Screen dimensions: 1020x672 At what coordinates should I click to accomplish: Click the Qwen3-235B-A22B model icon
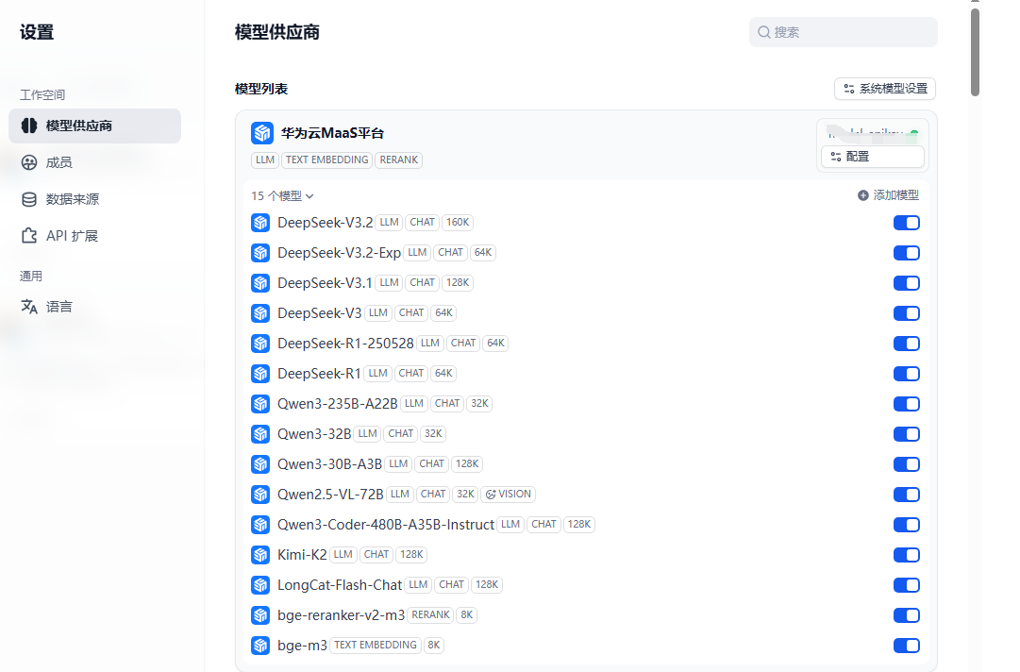coord(260,404)
